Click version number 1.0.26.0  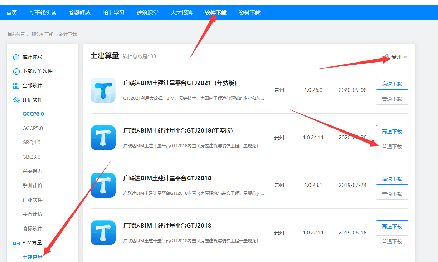[313, 90]
